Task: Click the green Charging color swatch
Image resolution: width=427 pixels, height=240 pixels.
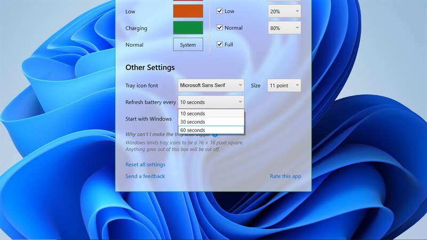Action: click(188, 28)
